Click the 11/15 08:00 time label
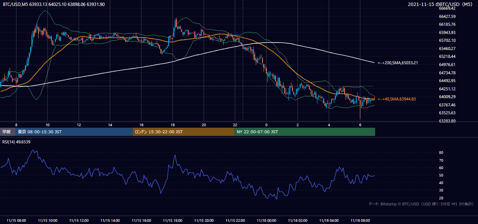The width and height of the screenshot is (478, 224). (16, 221)
